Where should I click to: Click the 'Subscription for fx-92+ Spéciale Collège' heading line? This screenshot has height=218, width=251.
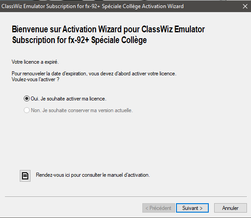pos(79,40)
